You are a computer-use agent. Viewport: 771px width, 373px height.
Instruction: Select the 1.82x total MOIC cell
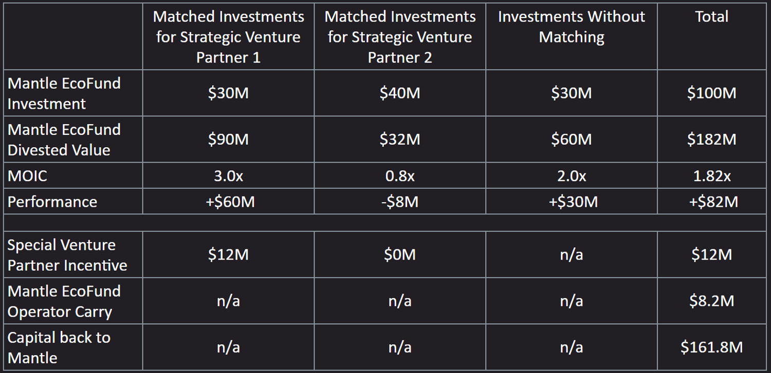pos(712,176)
